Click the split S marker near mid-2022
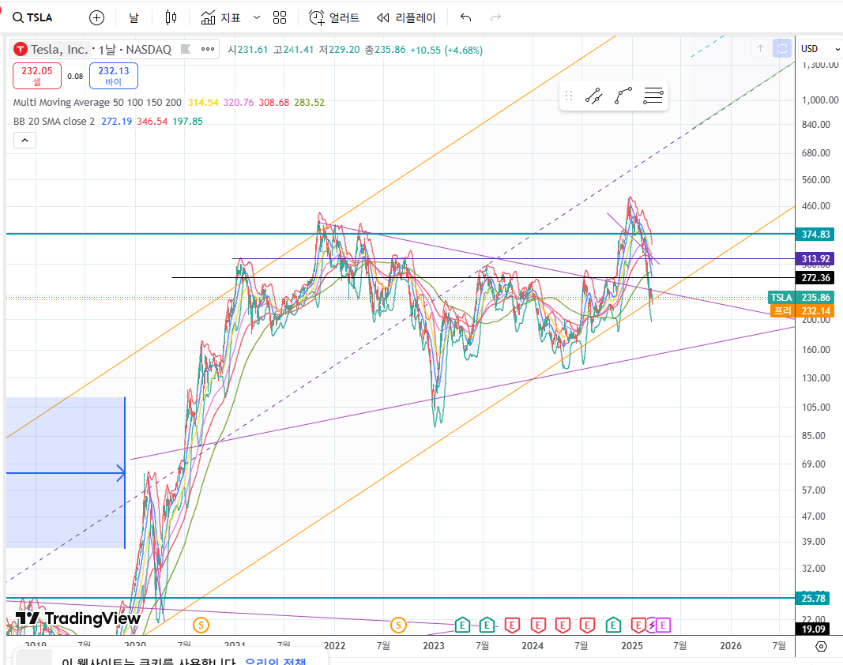The image size is (843, 665). [x=398, y=626]
